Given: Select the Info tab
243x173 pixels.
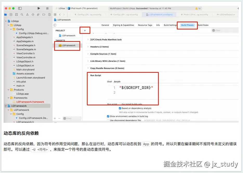Looking at the screenshot, I should click(158, 25).
